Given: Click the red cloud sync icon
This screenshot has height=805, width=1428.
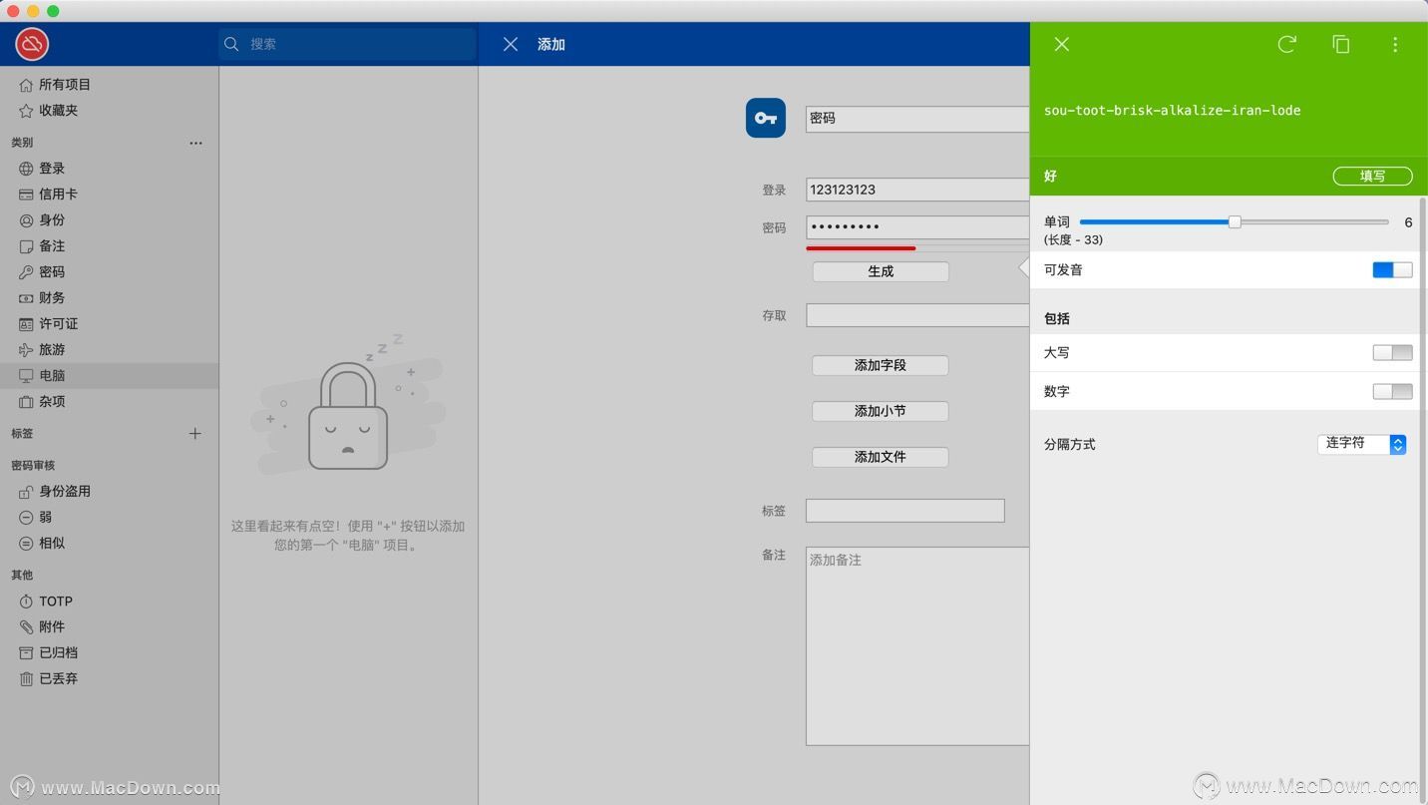Looking at the screenshot, I should point(32,44).
